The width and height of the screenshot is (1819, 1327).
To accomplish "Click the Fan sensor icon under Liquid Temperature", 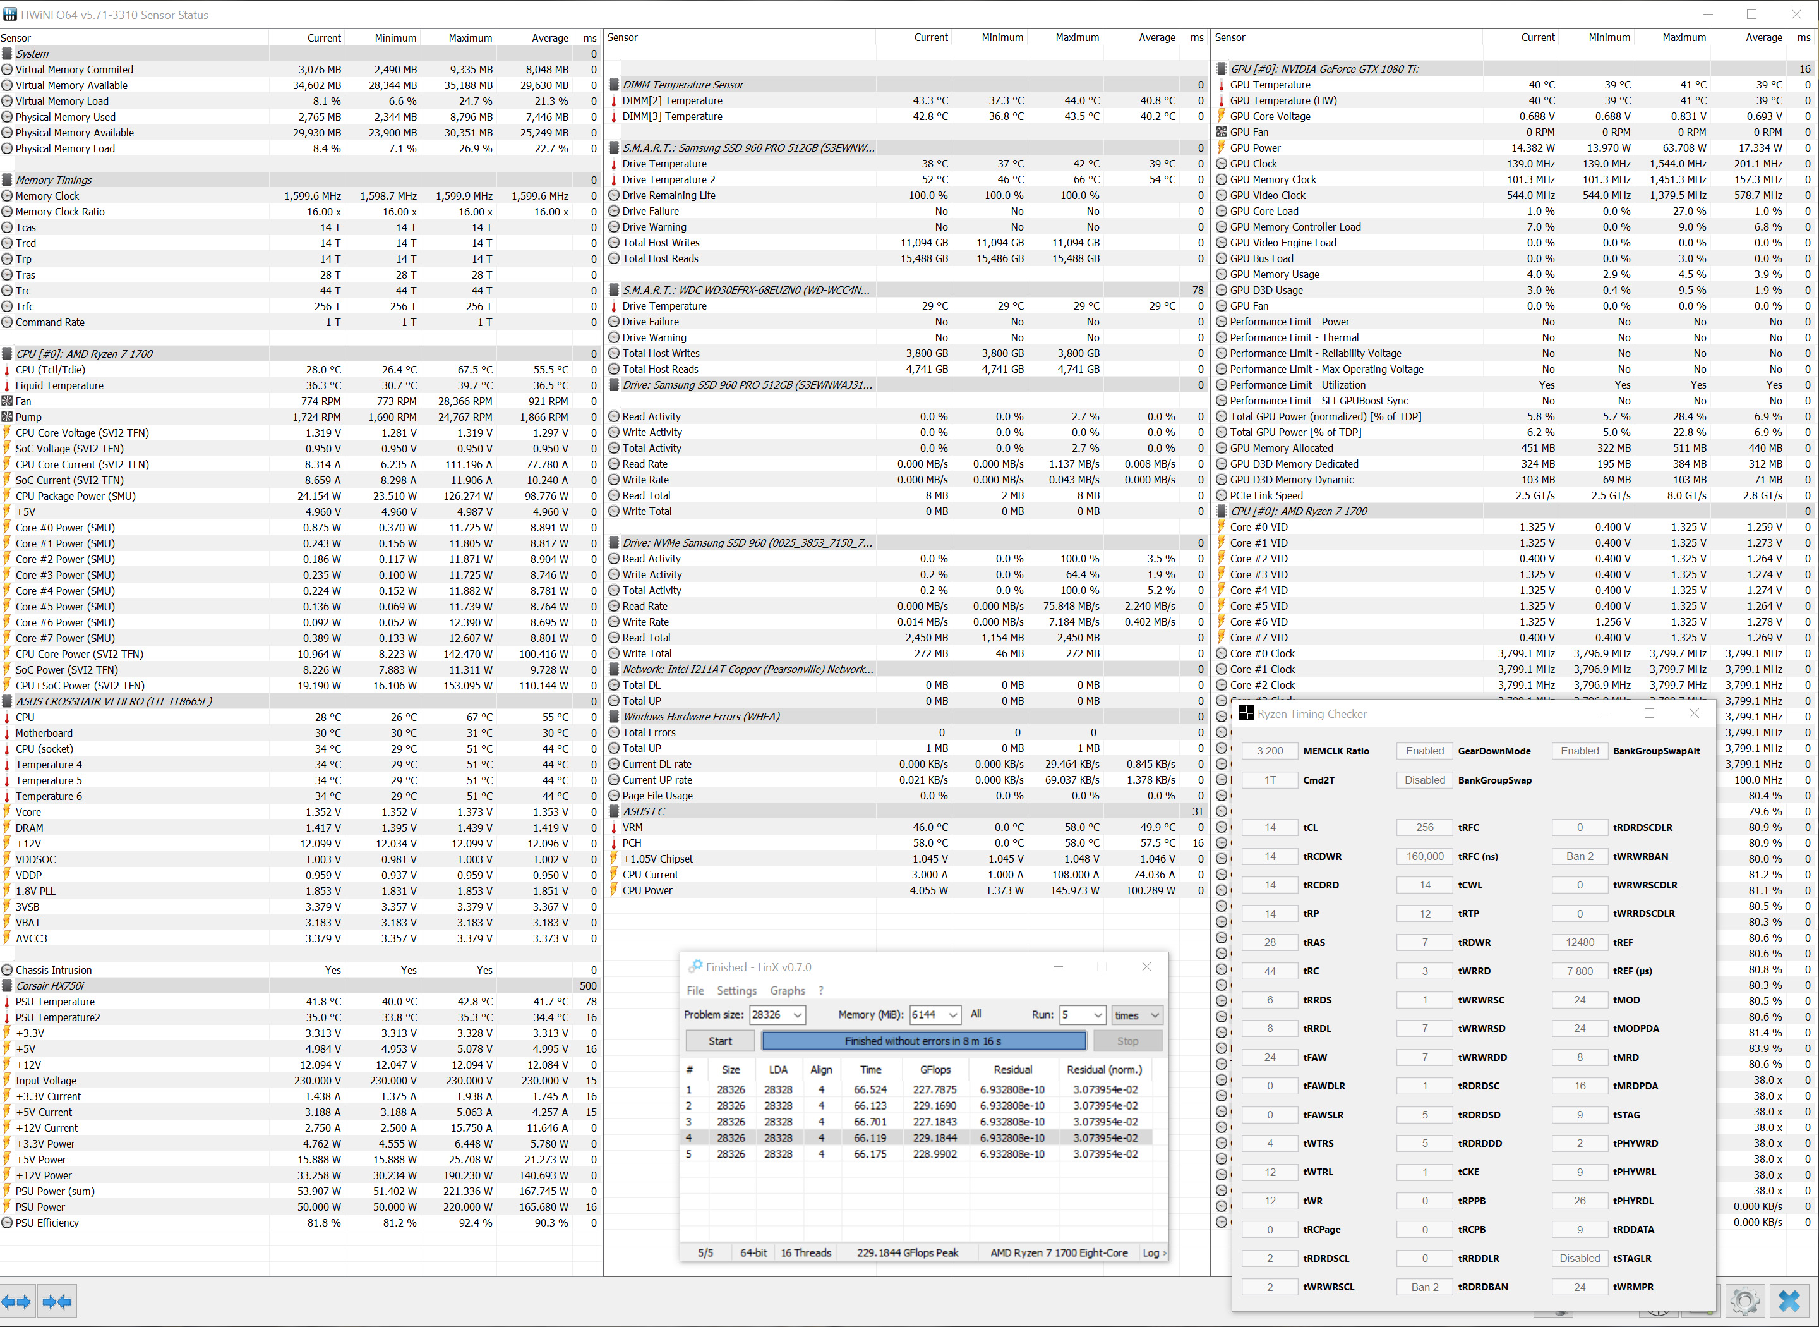I will tap(7, 401).
